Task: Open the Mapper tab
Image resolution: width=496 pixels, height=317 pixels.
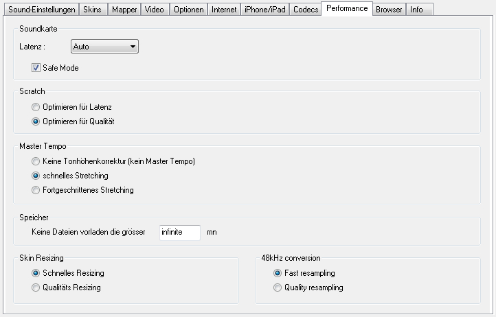Action: point(125,10)
